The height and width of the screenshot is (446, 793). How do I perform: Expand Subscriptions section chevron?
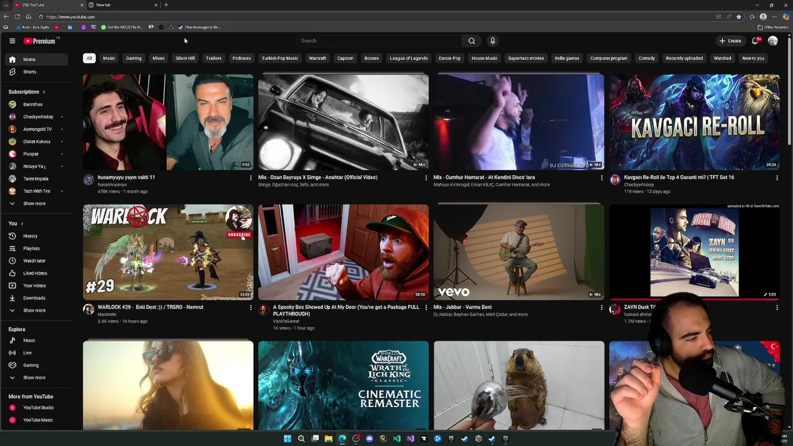click(x=44, y=92)
